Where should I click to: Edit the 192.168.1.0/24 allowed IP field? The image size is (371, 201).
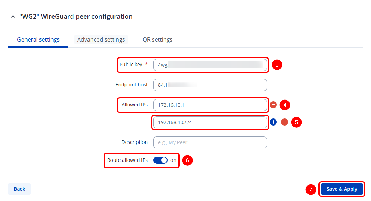[210, 122]
